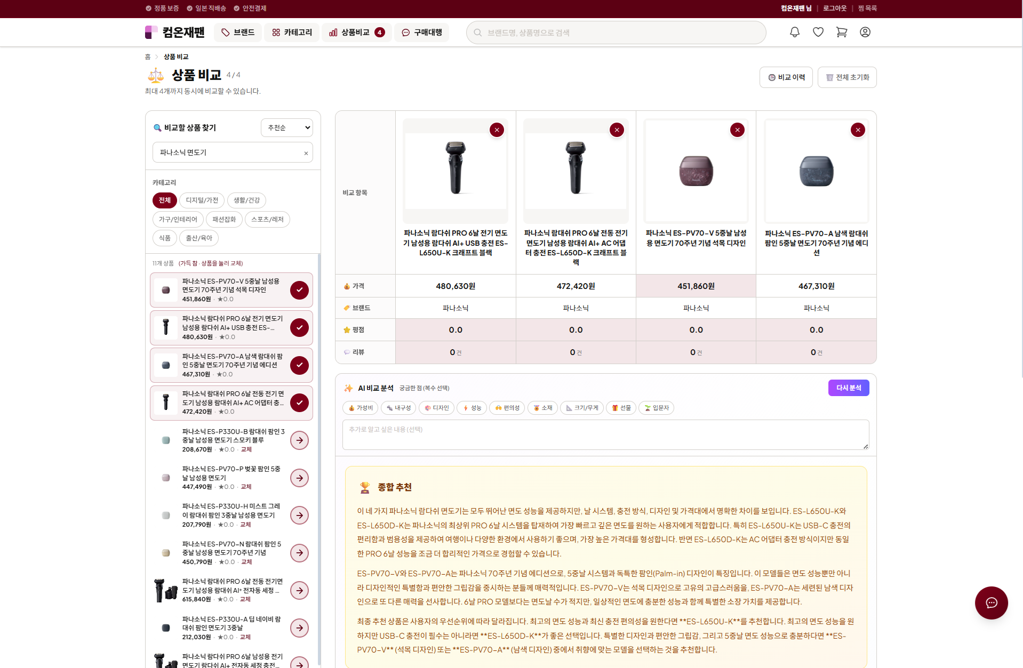Add ES-PV70-P cherry blossom shaver arrow

(x=300, y=478)
